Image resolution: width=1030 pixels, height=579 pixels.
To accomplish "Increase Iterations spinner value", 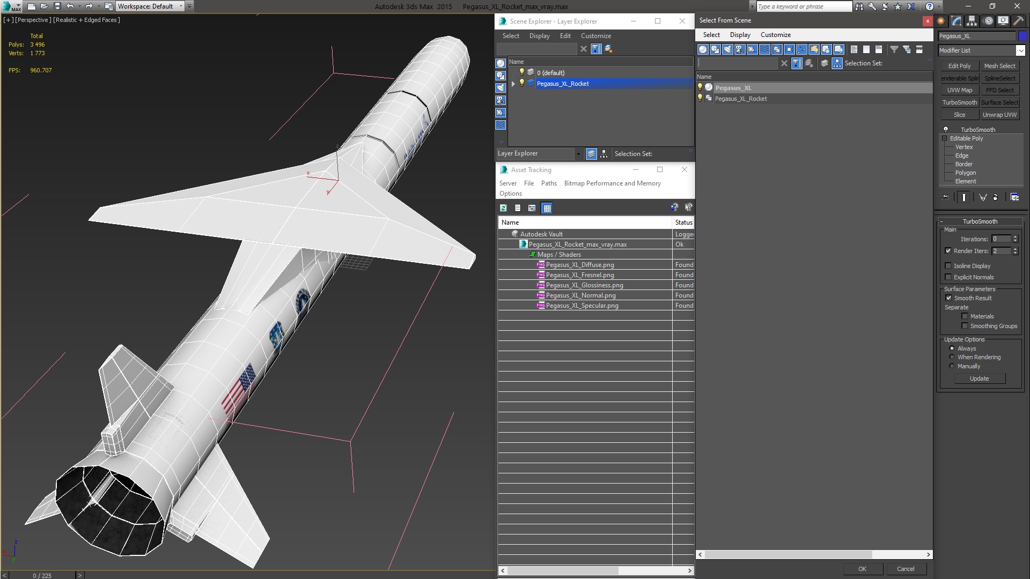I will tap(1016, 237).
